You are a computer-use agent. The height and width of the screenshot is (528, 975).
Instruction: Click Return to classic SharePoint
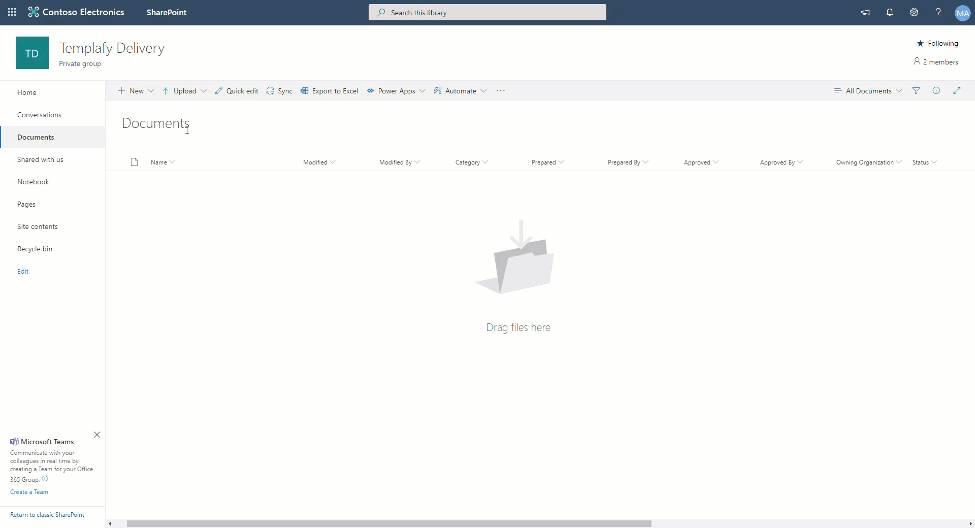[47, 515]
